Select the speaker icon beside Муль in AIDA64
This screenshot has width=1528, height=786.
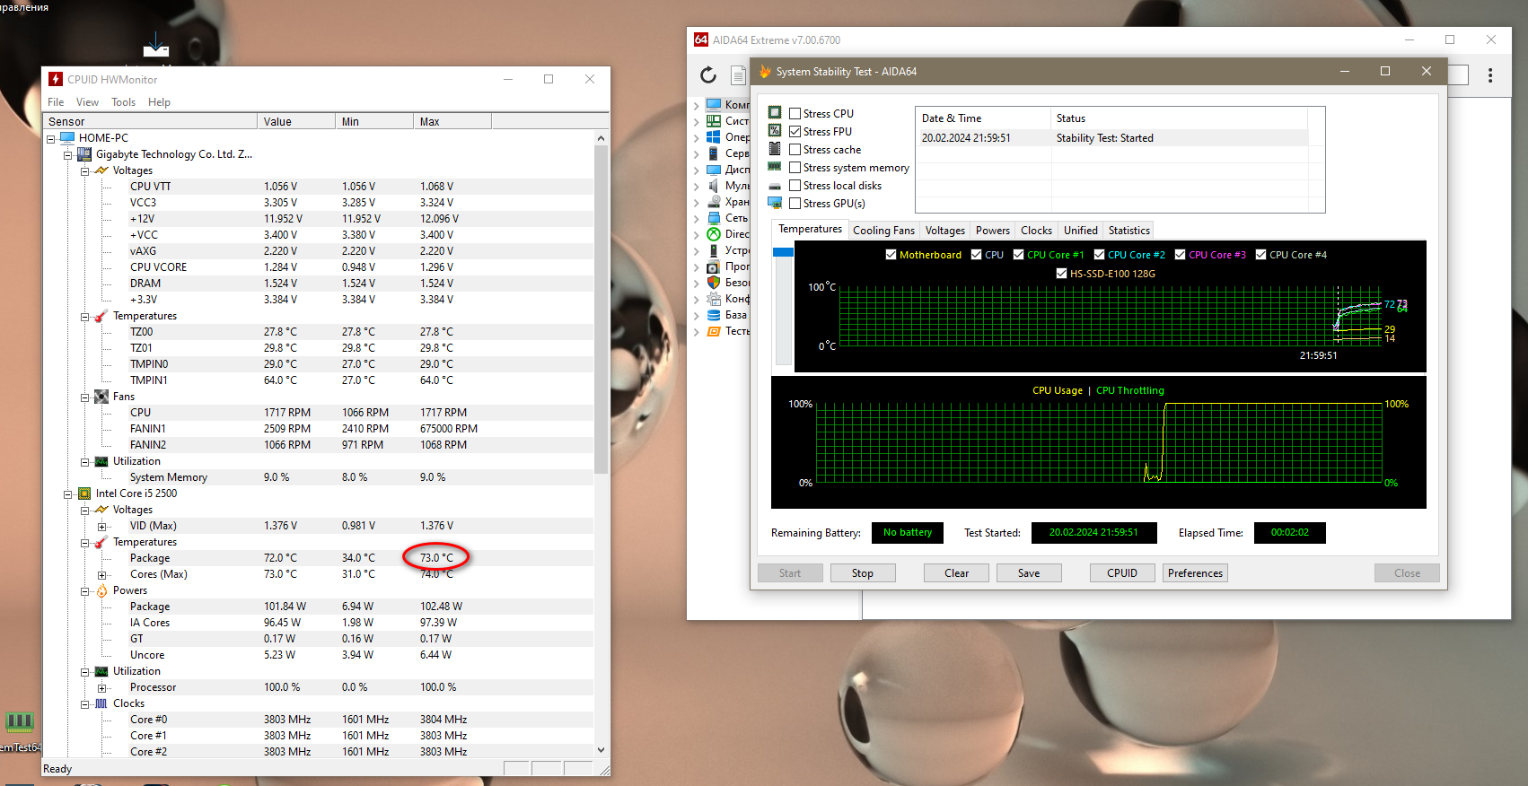click(714, 185)
